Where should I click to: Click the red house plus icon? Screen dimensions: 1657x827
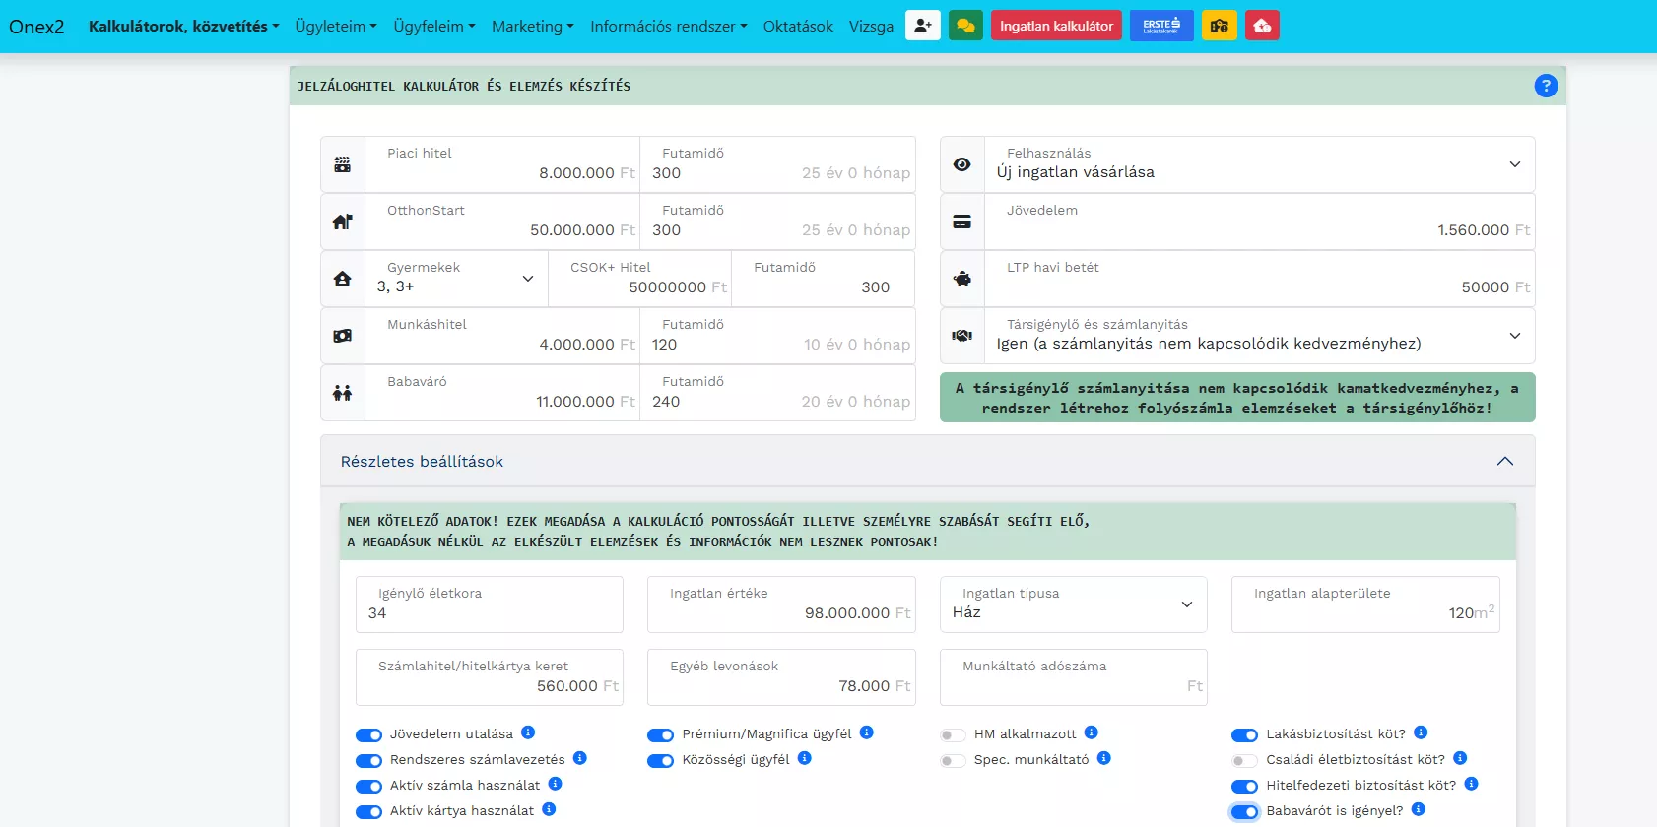[1262, 26]
